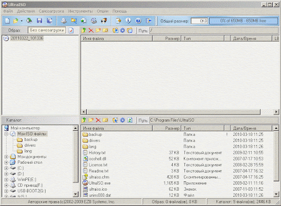Select the backup folder in file list
Image resolution: width=281 pixels, height=206 pixels.
95,134
